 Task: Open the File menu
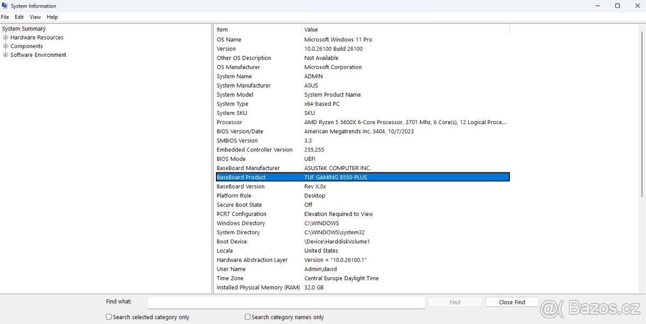click(x=5, y=17)
